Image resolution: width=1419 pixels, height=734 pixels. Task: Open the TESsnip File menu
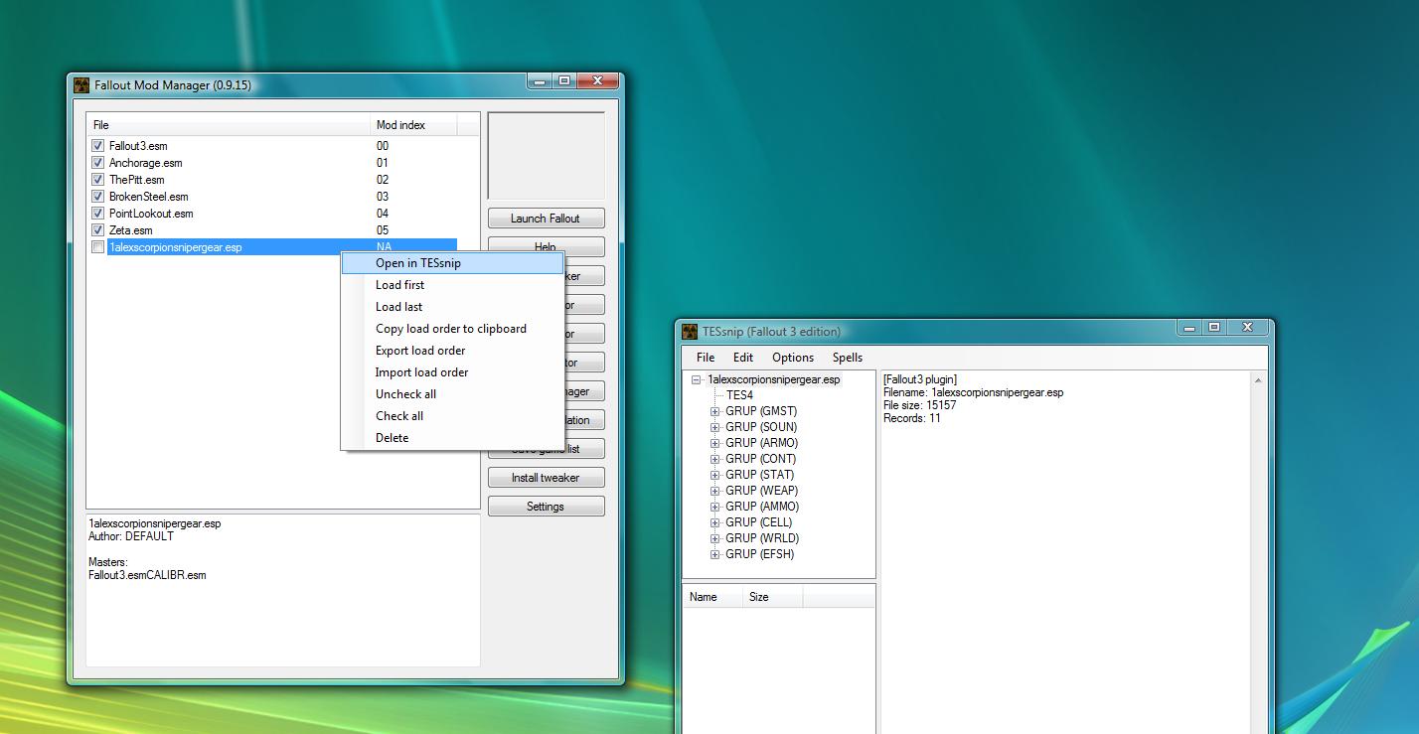tap(706, 358)
